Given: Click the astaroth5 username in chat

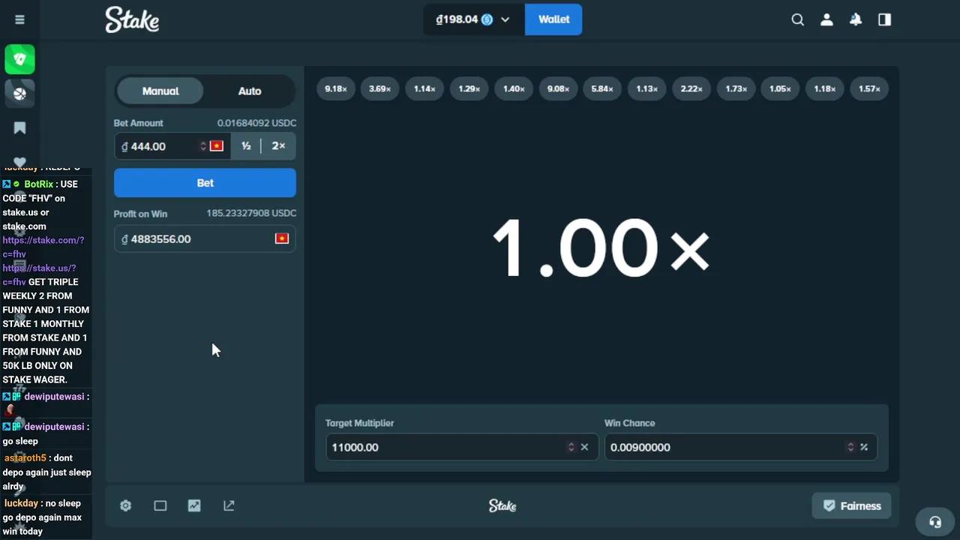Looking at the screenshot, I should point(25,458).
